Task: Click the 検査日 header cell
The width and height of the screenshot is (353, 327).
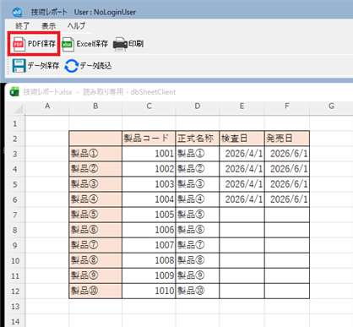Action: (242, 139)
